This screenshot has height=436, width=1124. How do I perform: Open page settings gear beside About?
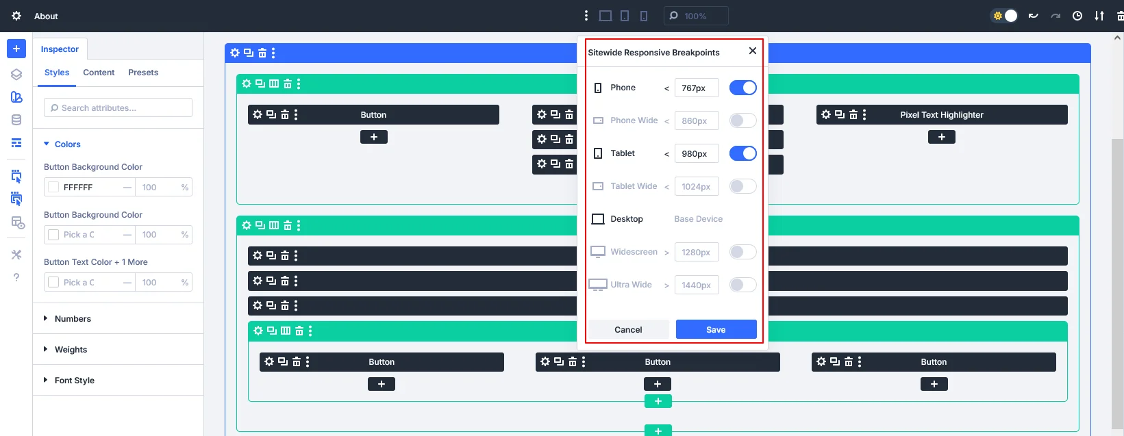[x=16, y=16]
